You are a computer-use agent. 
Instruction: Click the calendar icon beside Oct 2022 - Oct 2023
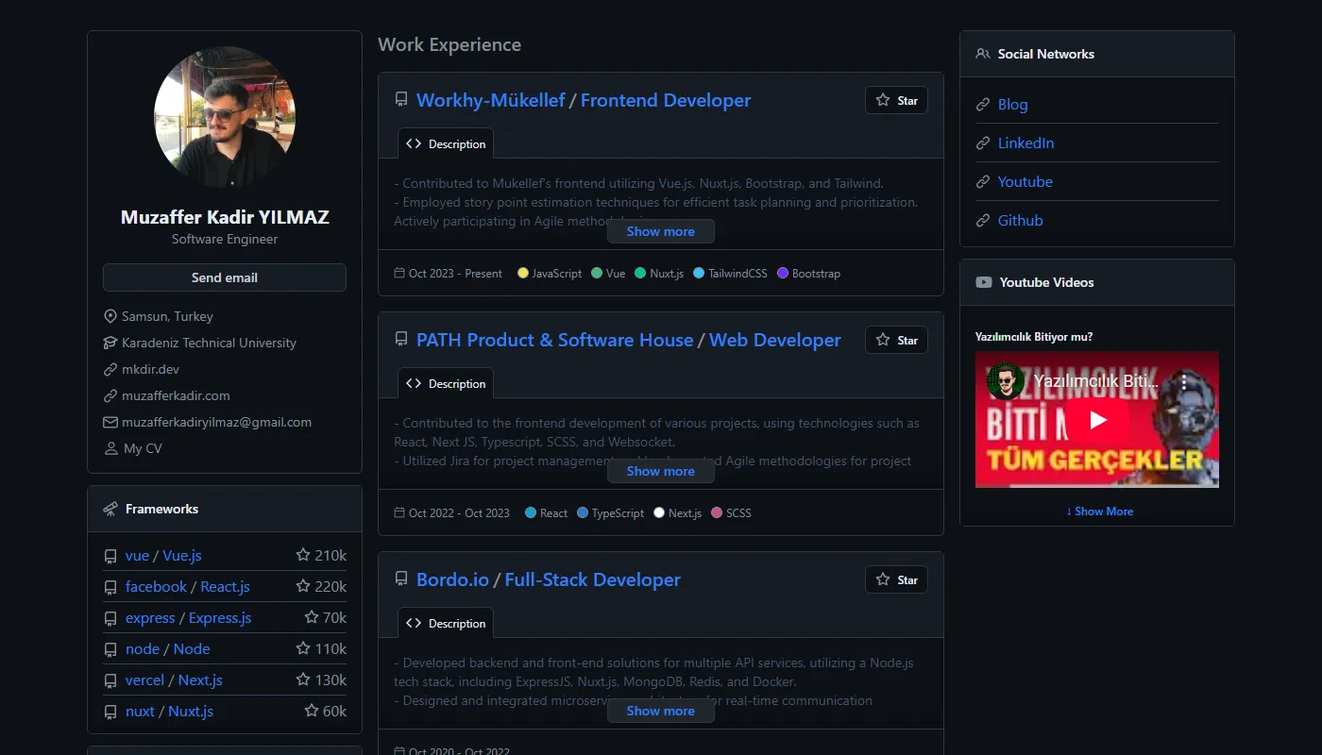399,512
